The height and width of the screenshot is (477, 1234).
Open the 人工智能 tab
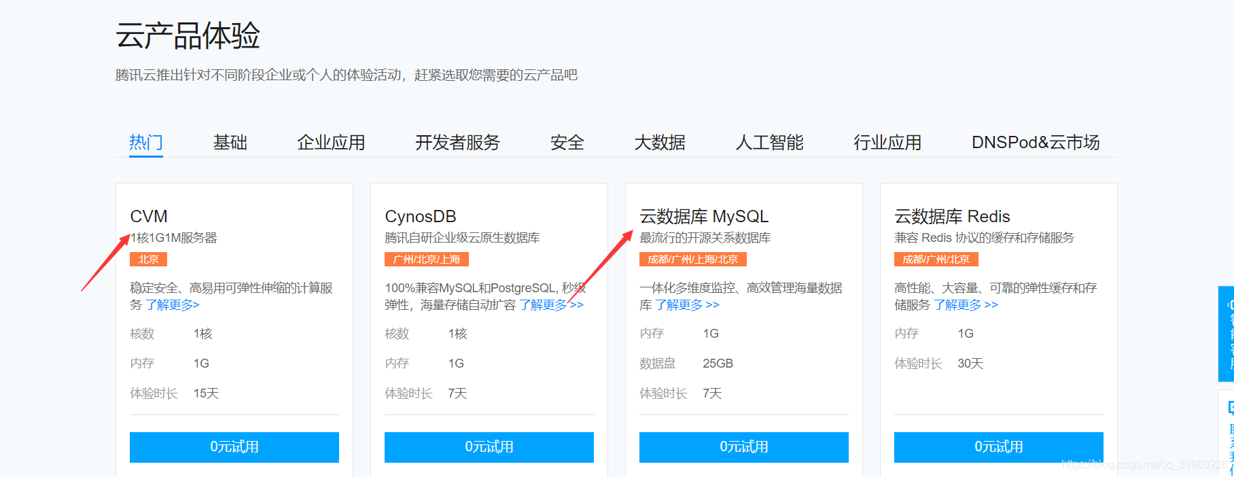[x=769, y=143]
